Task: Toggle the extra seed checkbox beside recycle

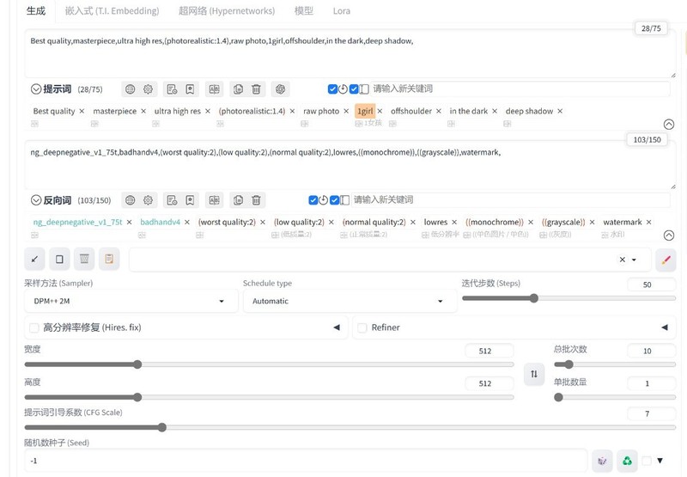Action: [647, 461]
